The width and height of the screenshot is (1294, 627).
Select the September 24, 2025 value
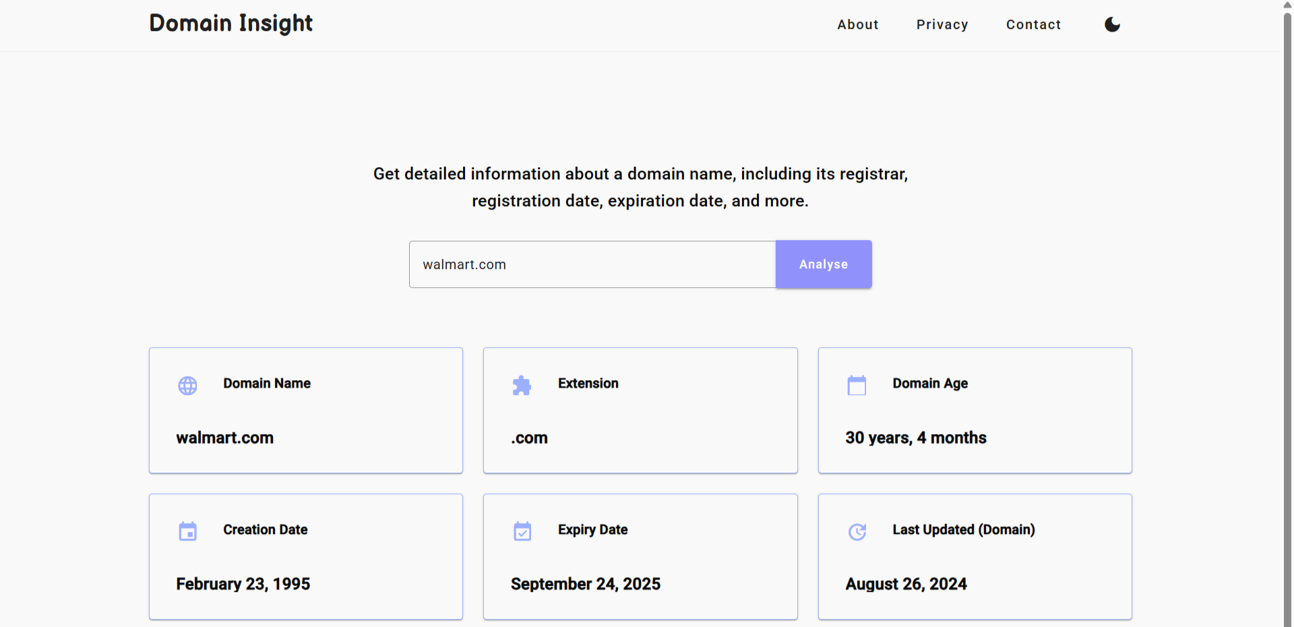point(586,585)
